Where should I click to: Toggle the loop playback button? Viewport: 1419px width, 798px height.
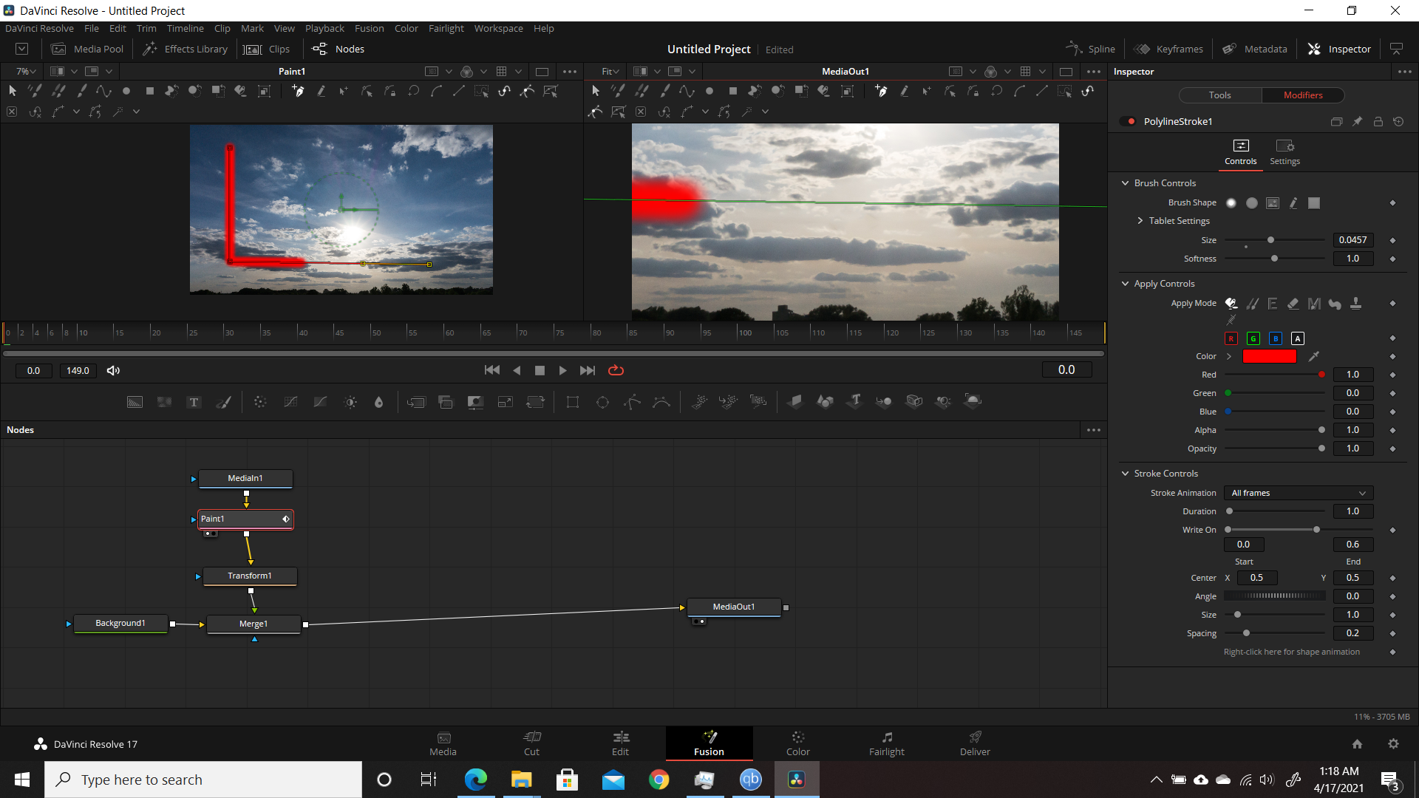tap(616, 370)
